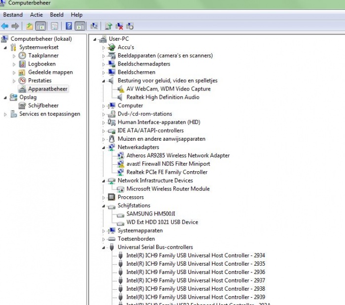This screenshot has width=345, height=305.
Task: Select Schijfbeheer in the left pane
Action: pos(43,106)
